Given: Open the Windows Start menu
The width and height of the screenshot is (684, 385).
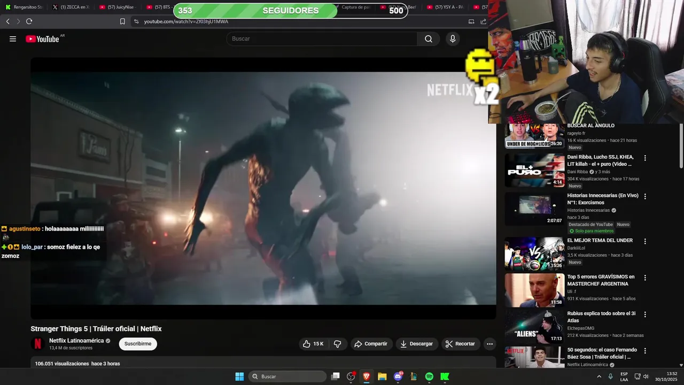Looking at the screenshot, I should [x=239, y=376].
